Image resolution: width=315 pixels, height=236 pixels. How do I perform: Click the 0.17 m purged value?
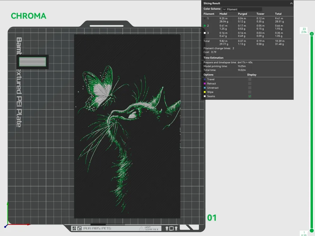click(x=242, y=26)
